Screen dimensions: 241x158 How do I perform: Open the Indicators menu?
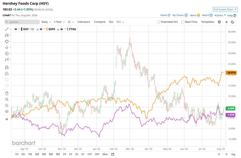(84, 22)
